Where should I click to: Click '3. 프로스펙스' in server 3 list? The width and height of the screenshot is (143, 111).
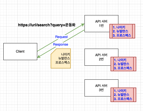[x=123, y=99]
